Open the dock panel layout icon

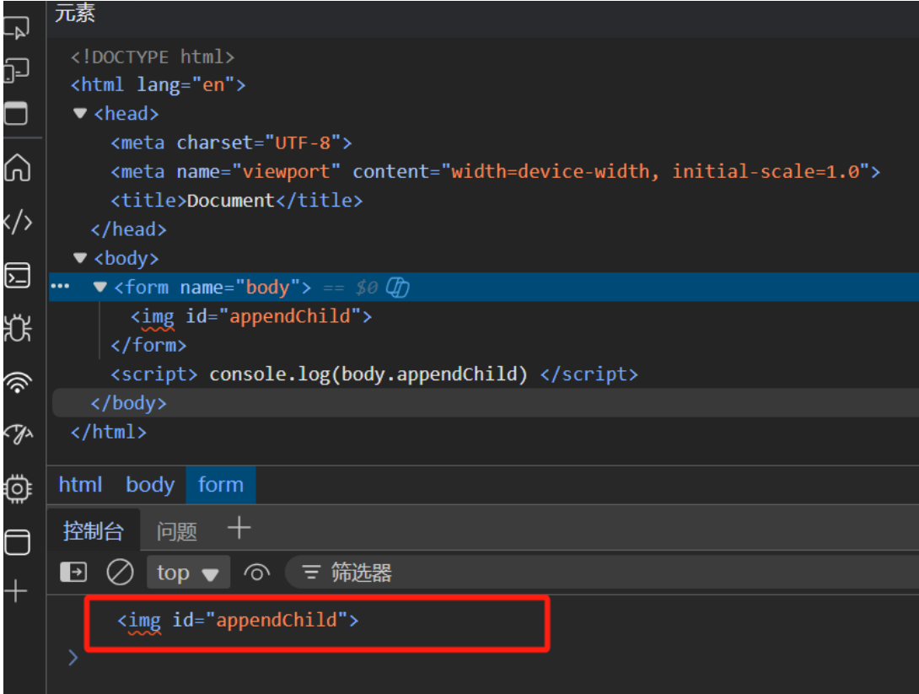(16, 114)
